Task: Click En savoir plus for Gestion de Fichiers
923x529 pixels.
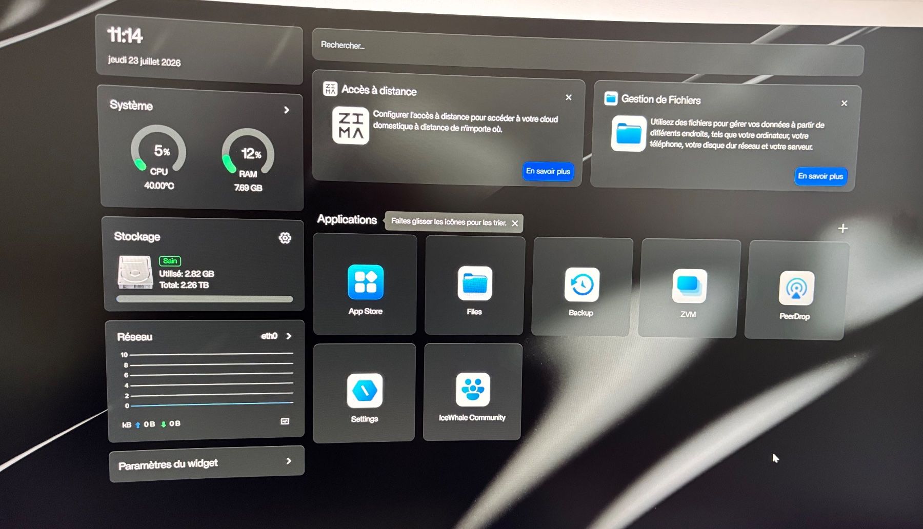Action: point(820,176)
